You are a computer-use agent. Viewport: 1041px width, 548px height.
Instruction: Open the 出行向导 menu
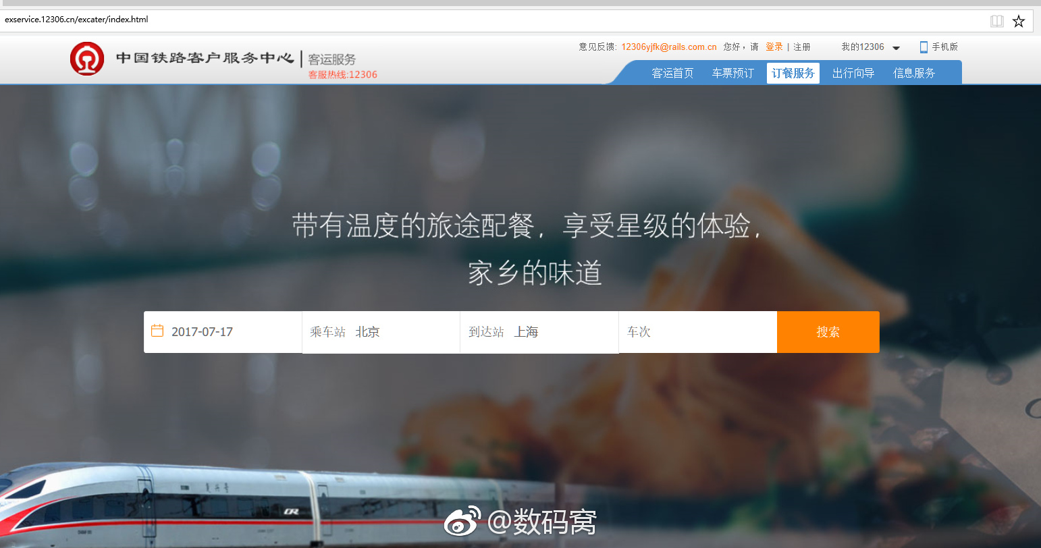click(x=853, y=73)
